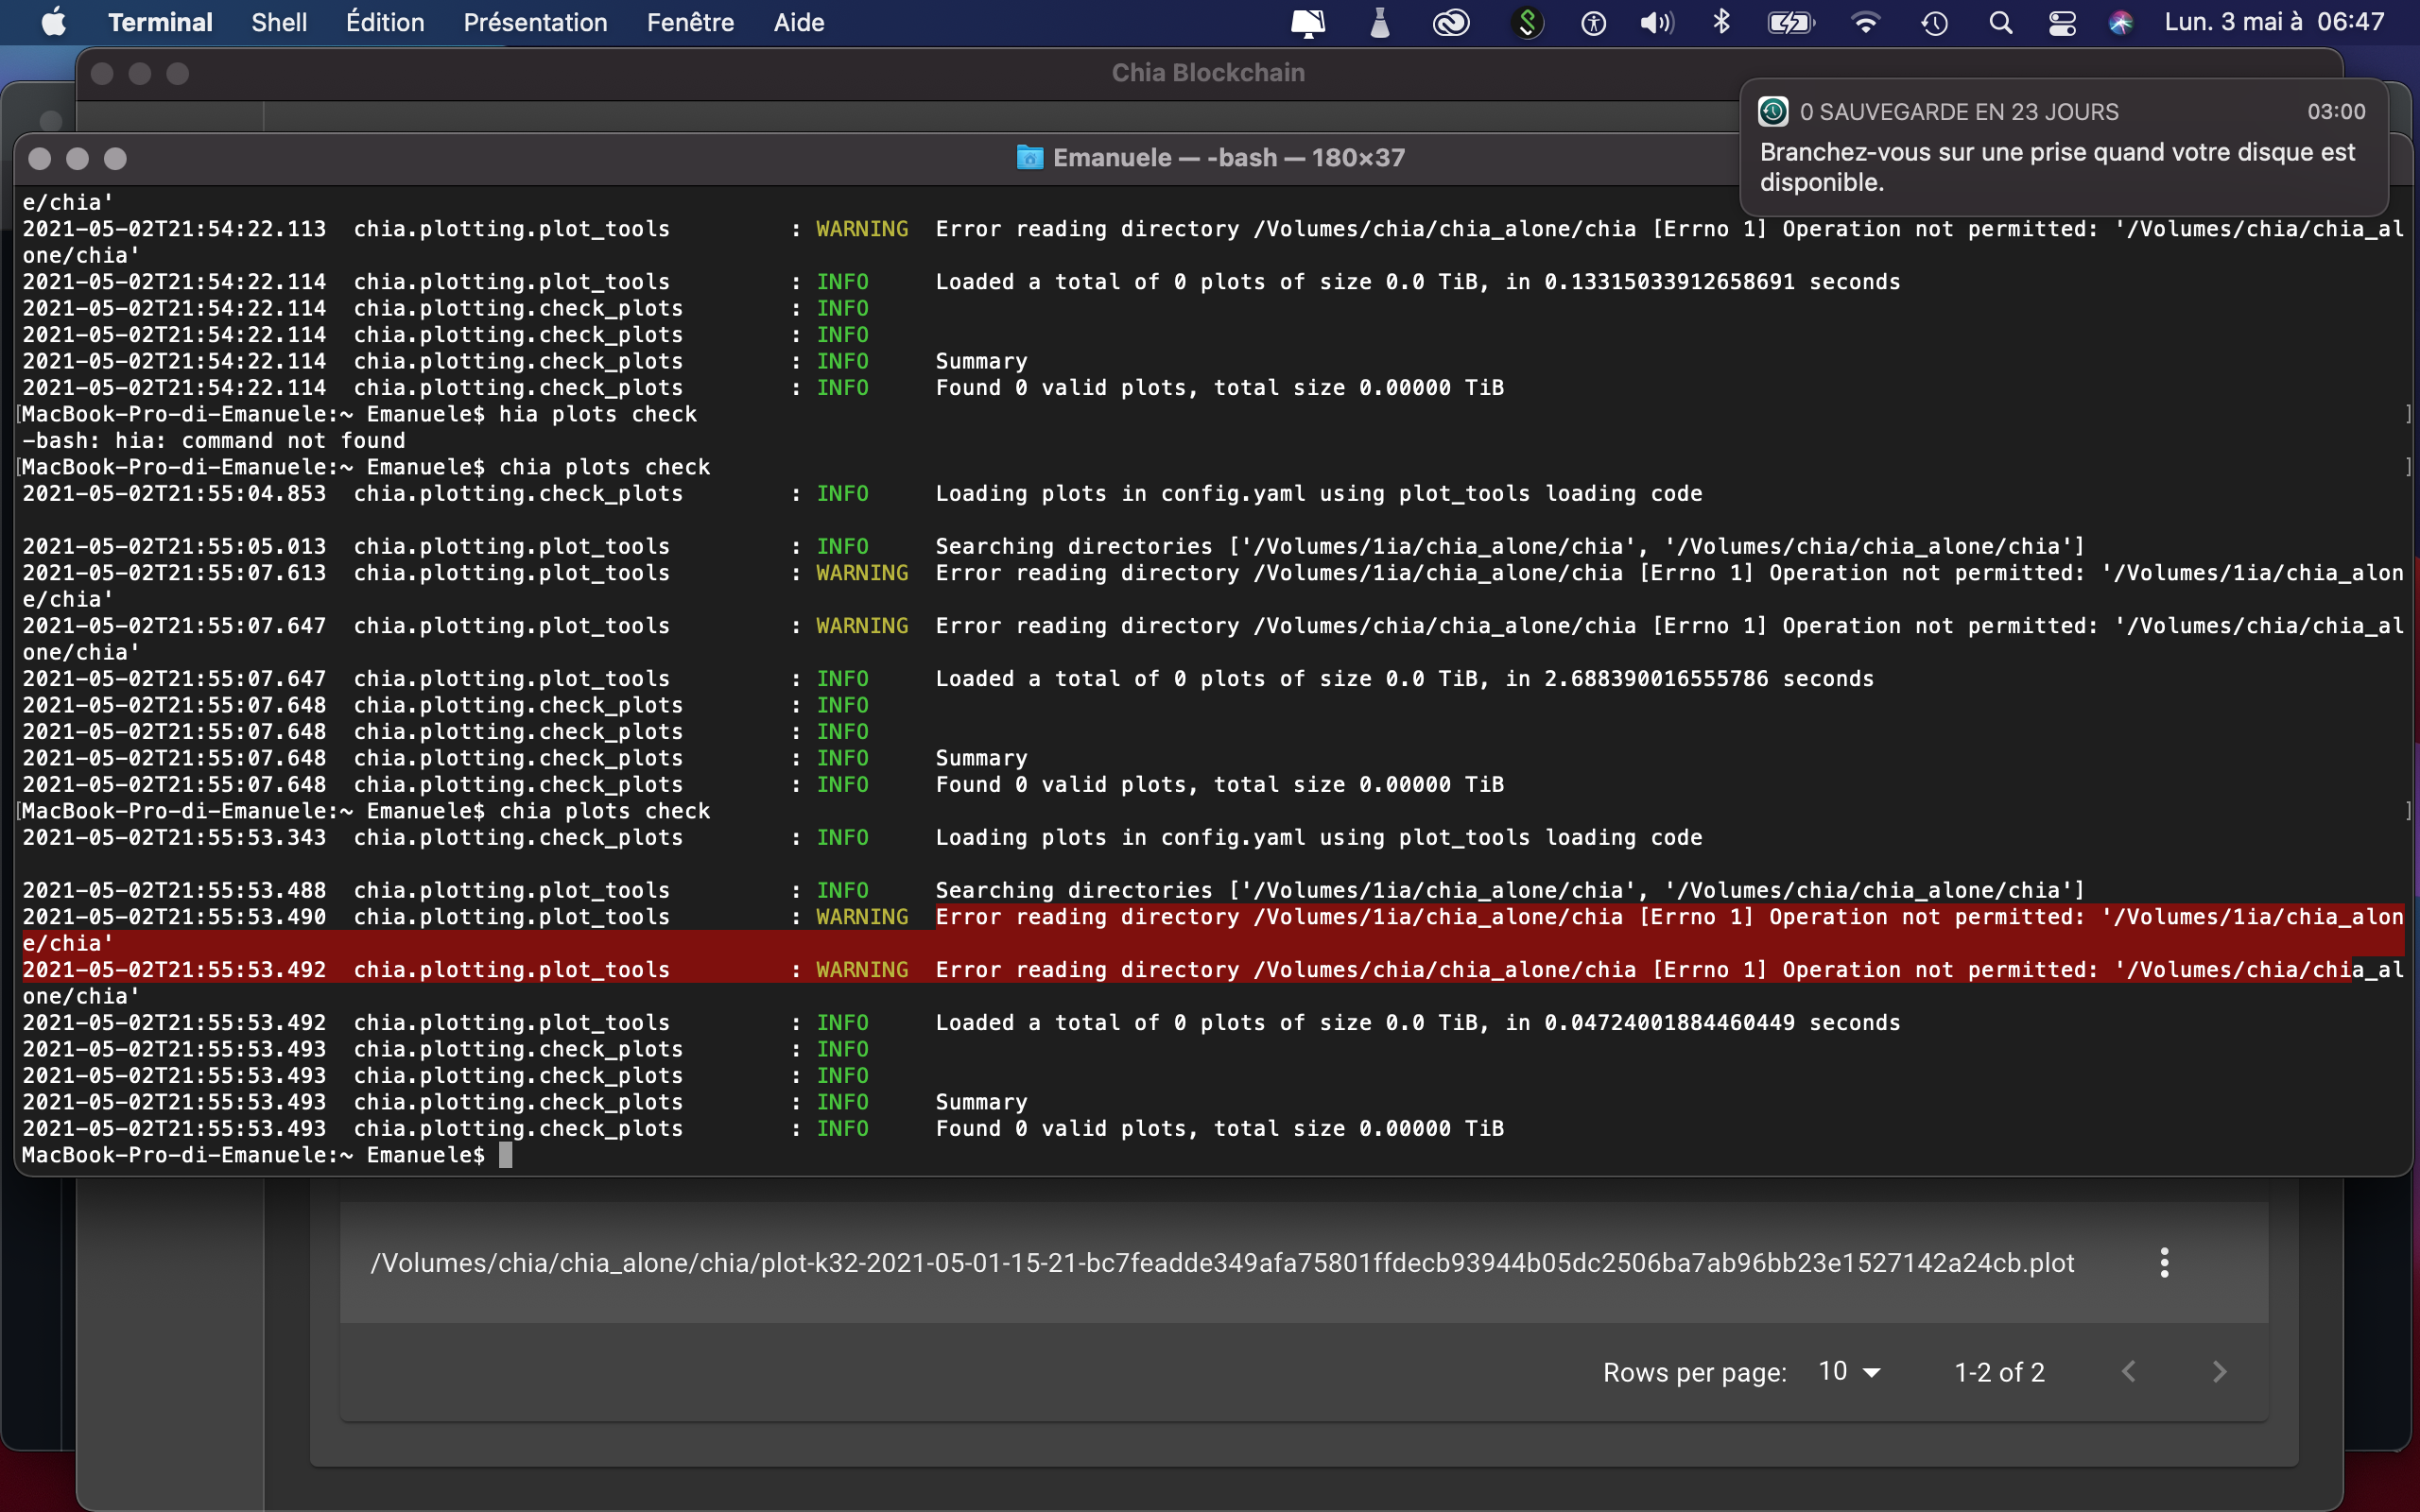This screenshot has height=1512, width=2420.
Task: Go to previous page in Chia plots table
Action: tap(2129, 1372)
